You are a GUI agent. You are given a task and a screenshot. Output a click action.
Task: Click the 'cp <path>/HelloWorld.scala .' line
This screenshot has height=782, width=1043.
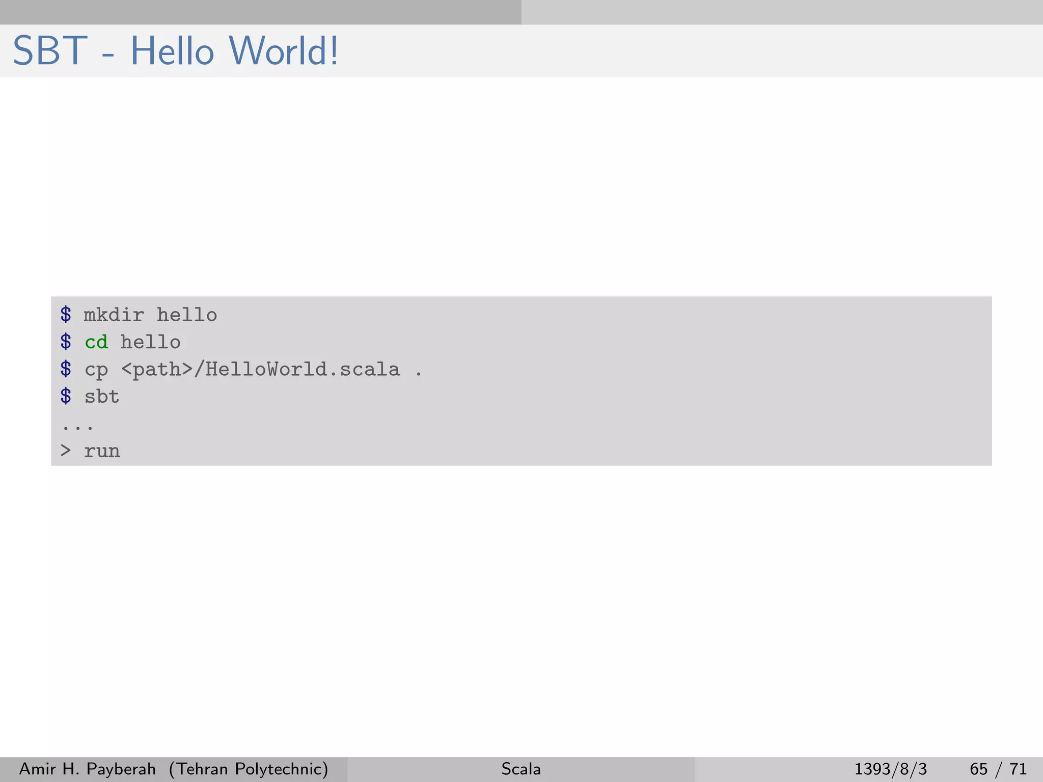241,369
